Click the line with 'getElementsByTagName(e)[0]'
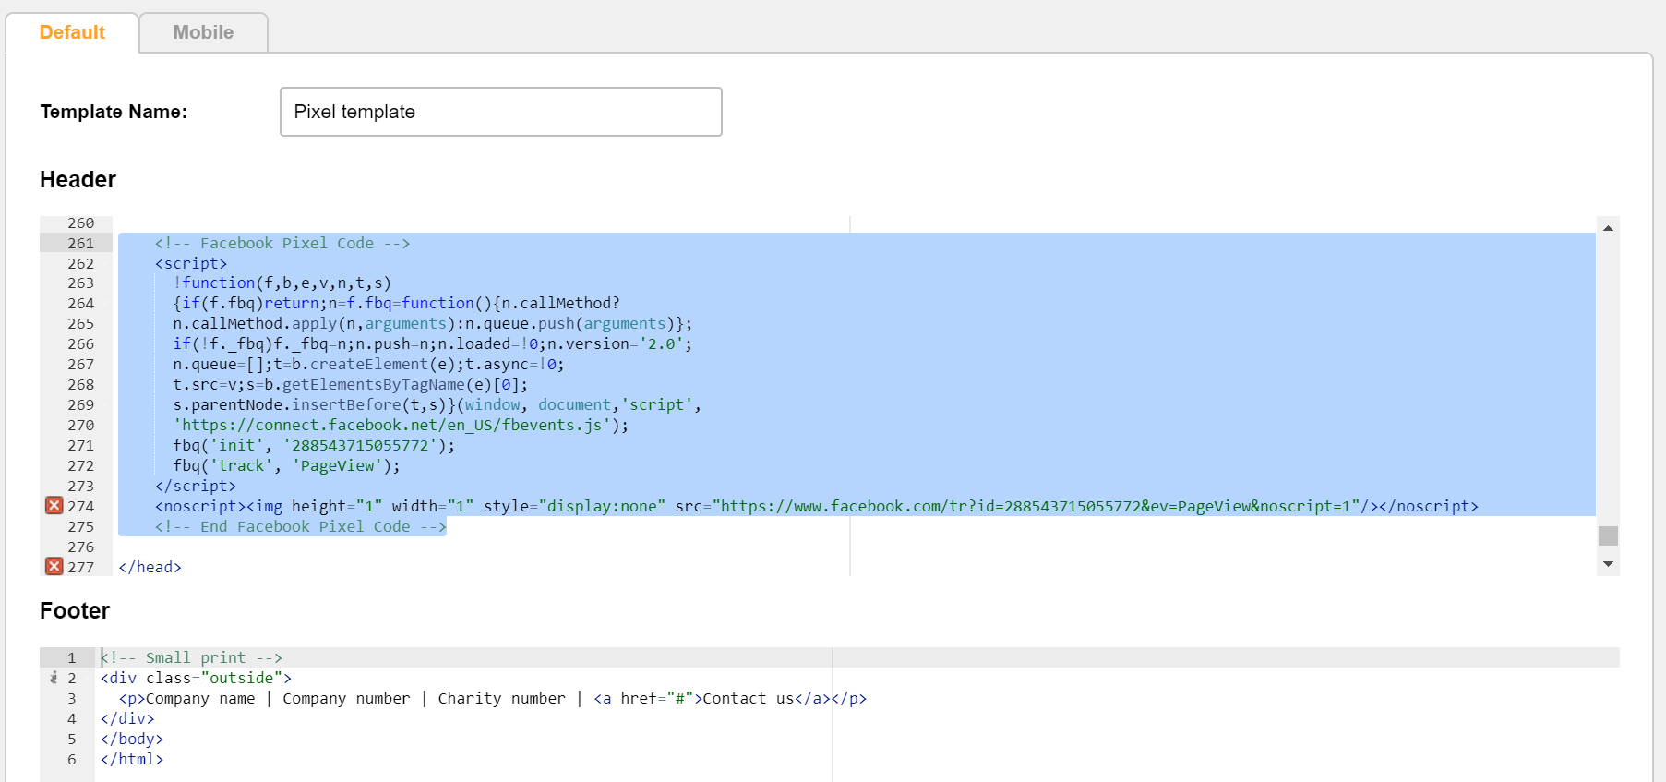This screenshot has width=1666, height=782. [x=351, y=385]
